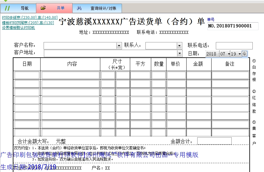The image size is (264, 172).
Task: Click the 日期 column header
Action: 27,64
